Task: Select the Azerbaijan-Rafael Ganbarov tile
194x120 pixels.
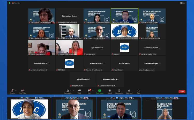Action: [x=69, y=16]
